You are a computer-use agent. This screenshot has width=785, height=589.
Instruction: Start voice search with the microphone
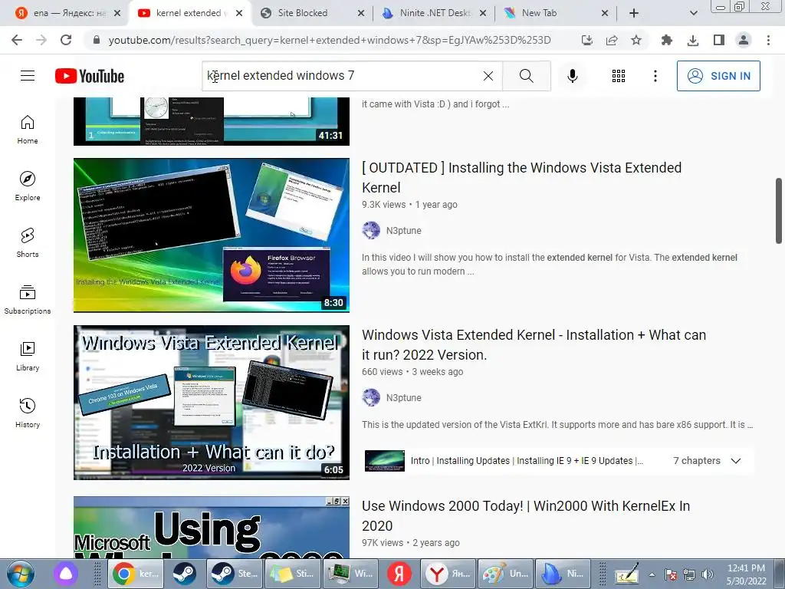[573, 76]
